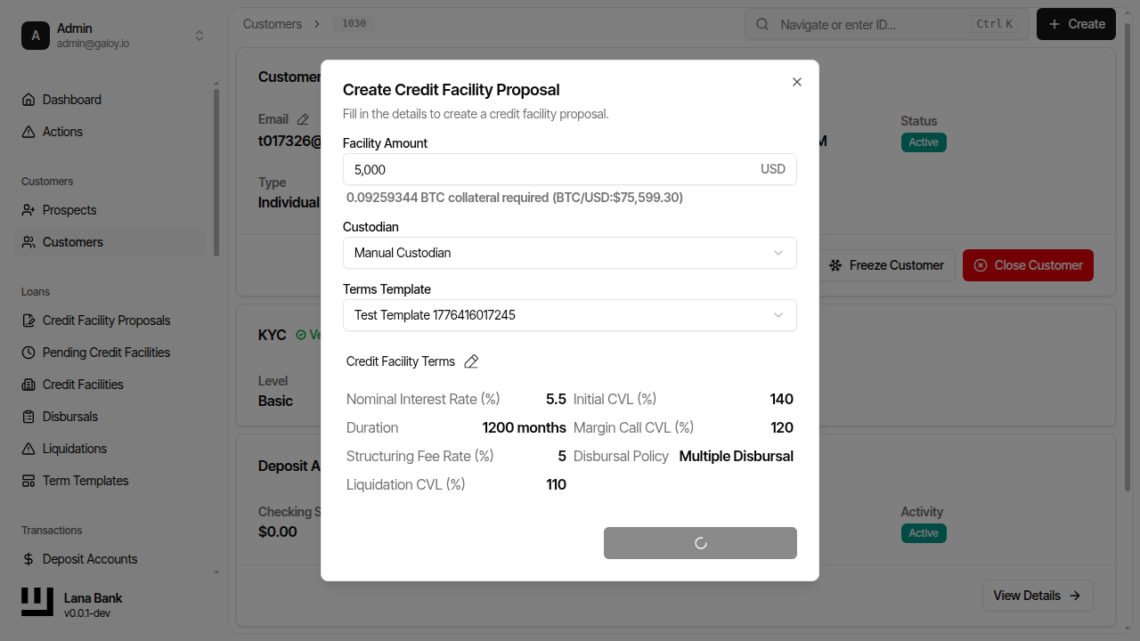Open Term Templates from sidebar
The width and height of the screenshot is (1140, 641).
click(85, 481)
